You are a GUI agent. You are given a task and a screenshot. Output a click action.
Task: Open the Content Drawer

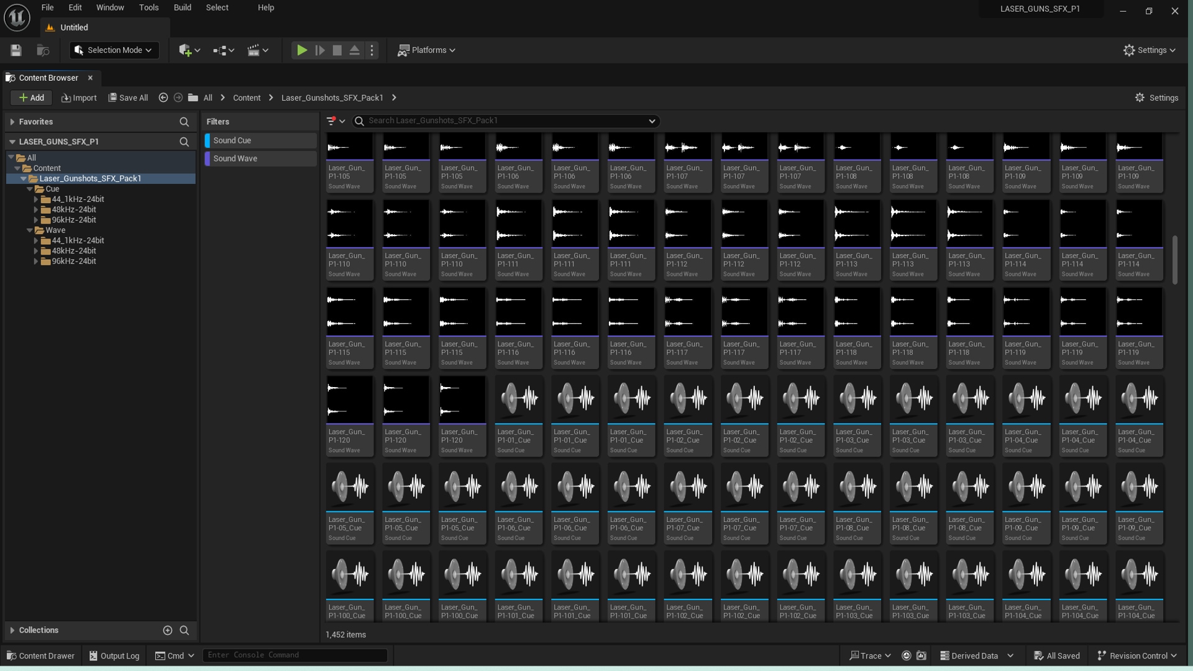coord(40,655)
